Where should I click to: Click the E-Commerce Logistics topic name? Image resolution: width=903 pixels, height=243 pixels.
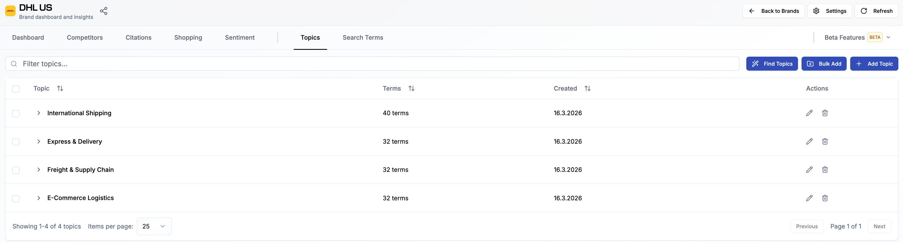[81, 198]
